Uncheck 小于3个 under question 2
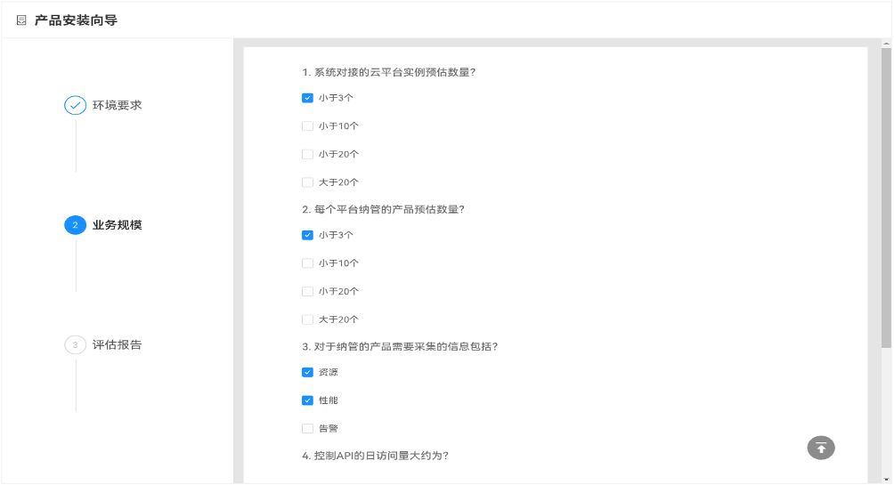Viewport: 894px width, 485px height. click(x=307, y=235)
